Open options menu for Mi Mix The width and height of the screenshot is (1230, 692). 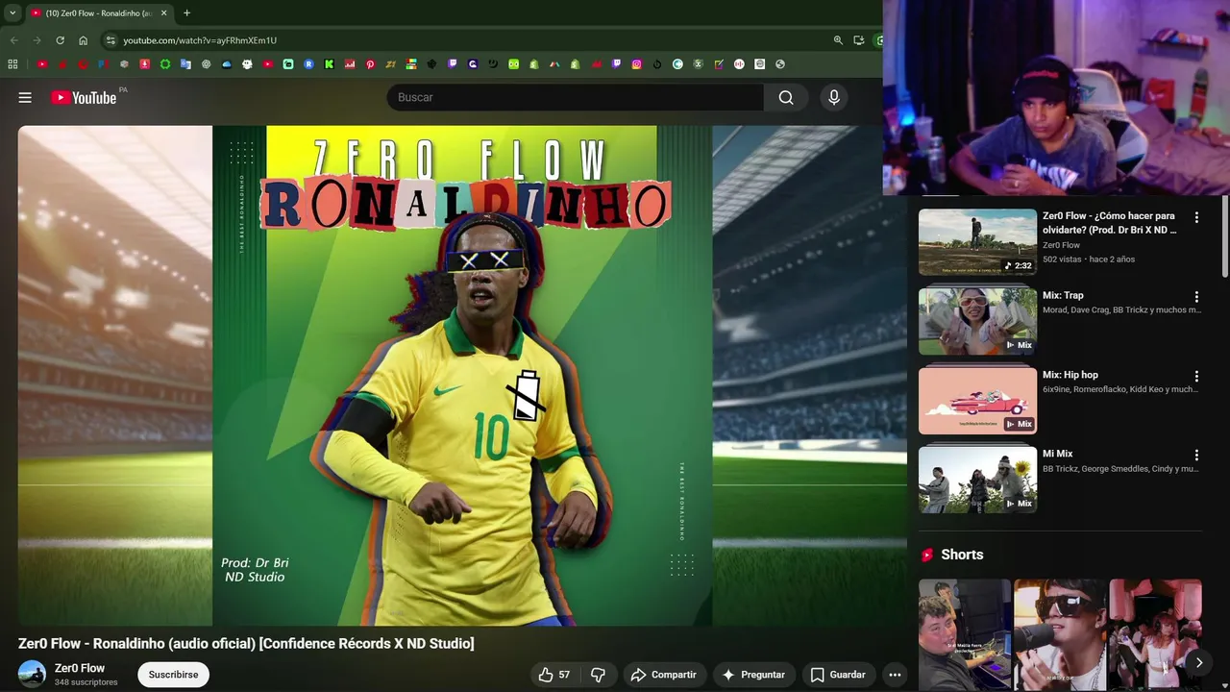point(1196,456)
